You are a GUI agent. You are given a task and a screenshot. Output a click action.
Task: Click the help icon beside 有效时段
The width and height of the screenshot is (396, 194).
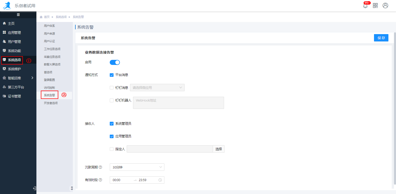[100, 180]
